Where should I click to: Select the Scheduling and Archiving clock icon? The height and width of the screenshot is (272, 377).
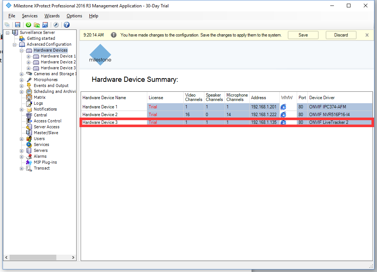tap(29, 91)
